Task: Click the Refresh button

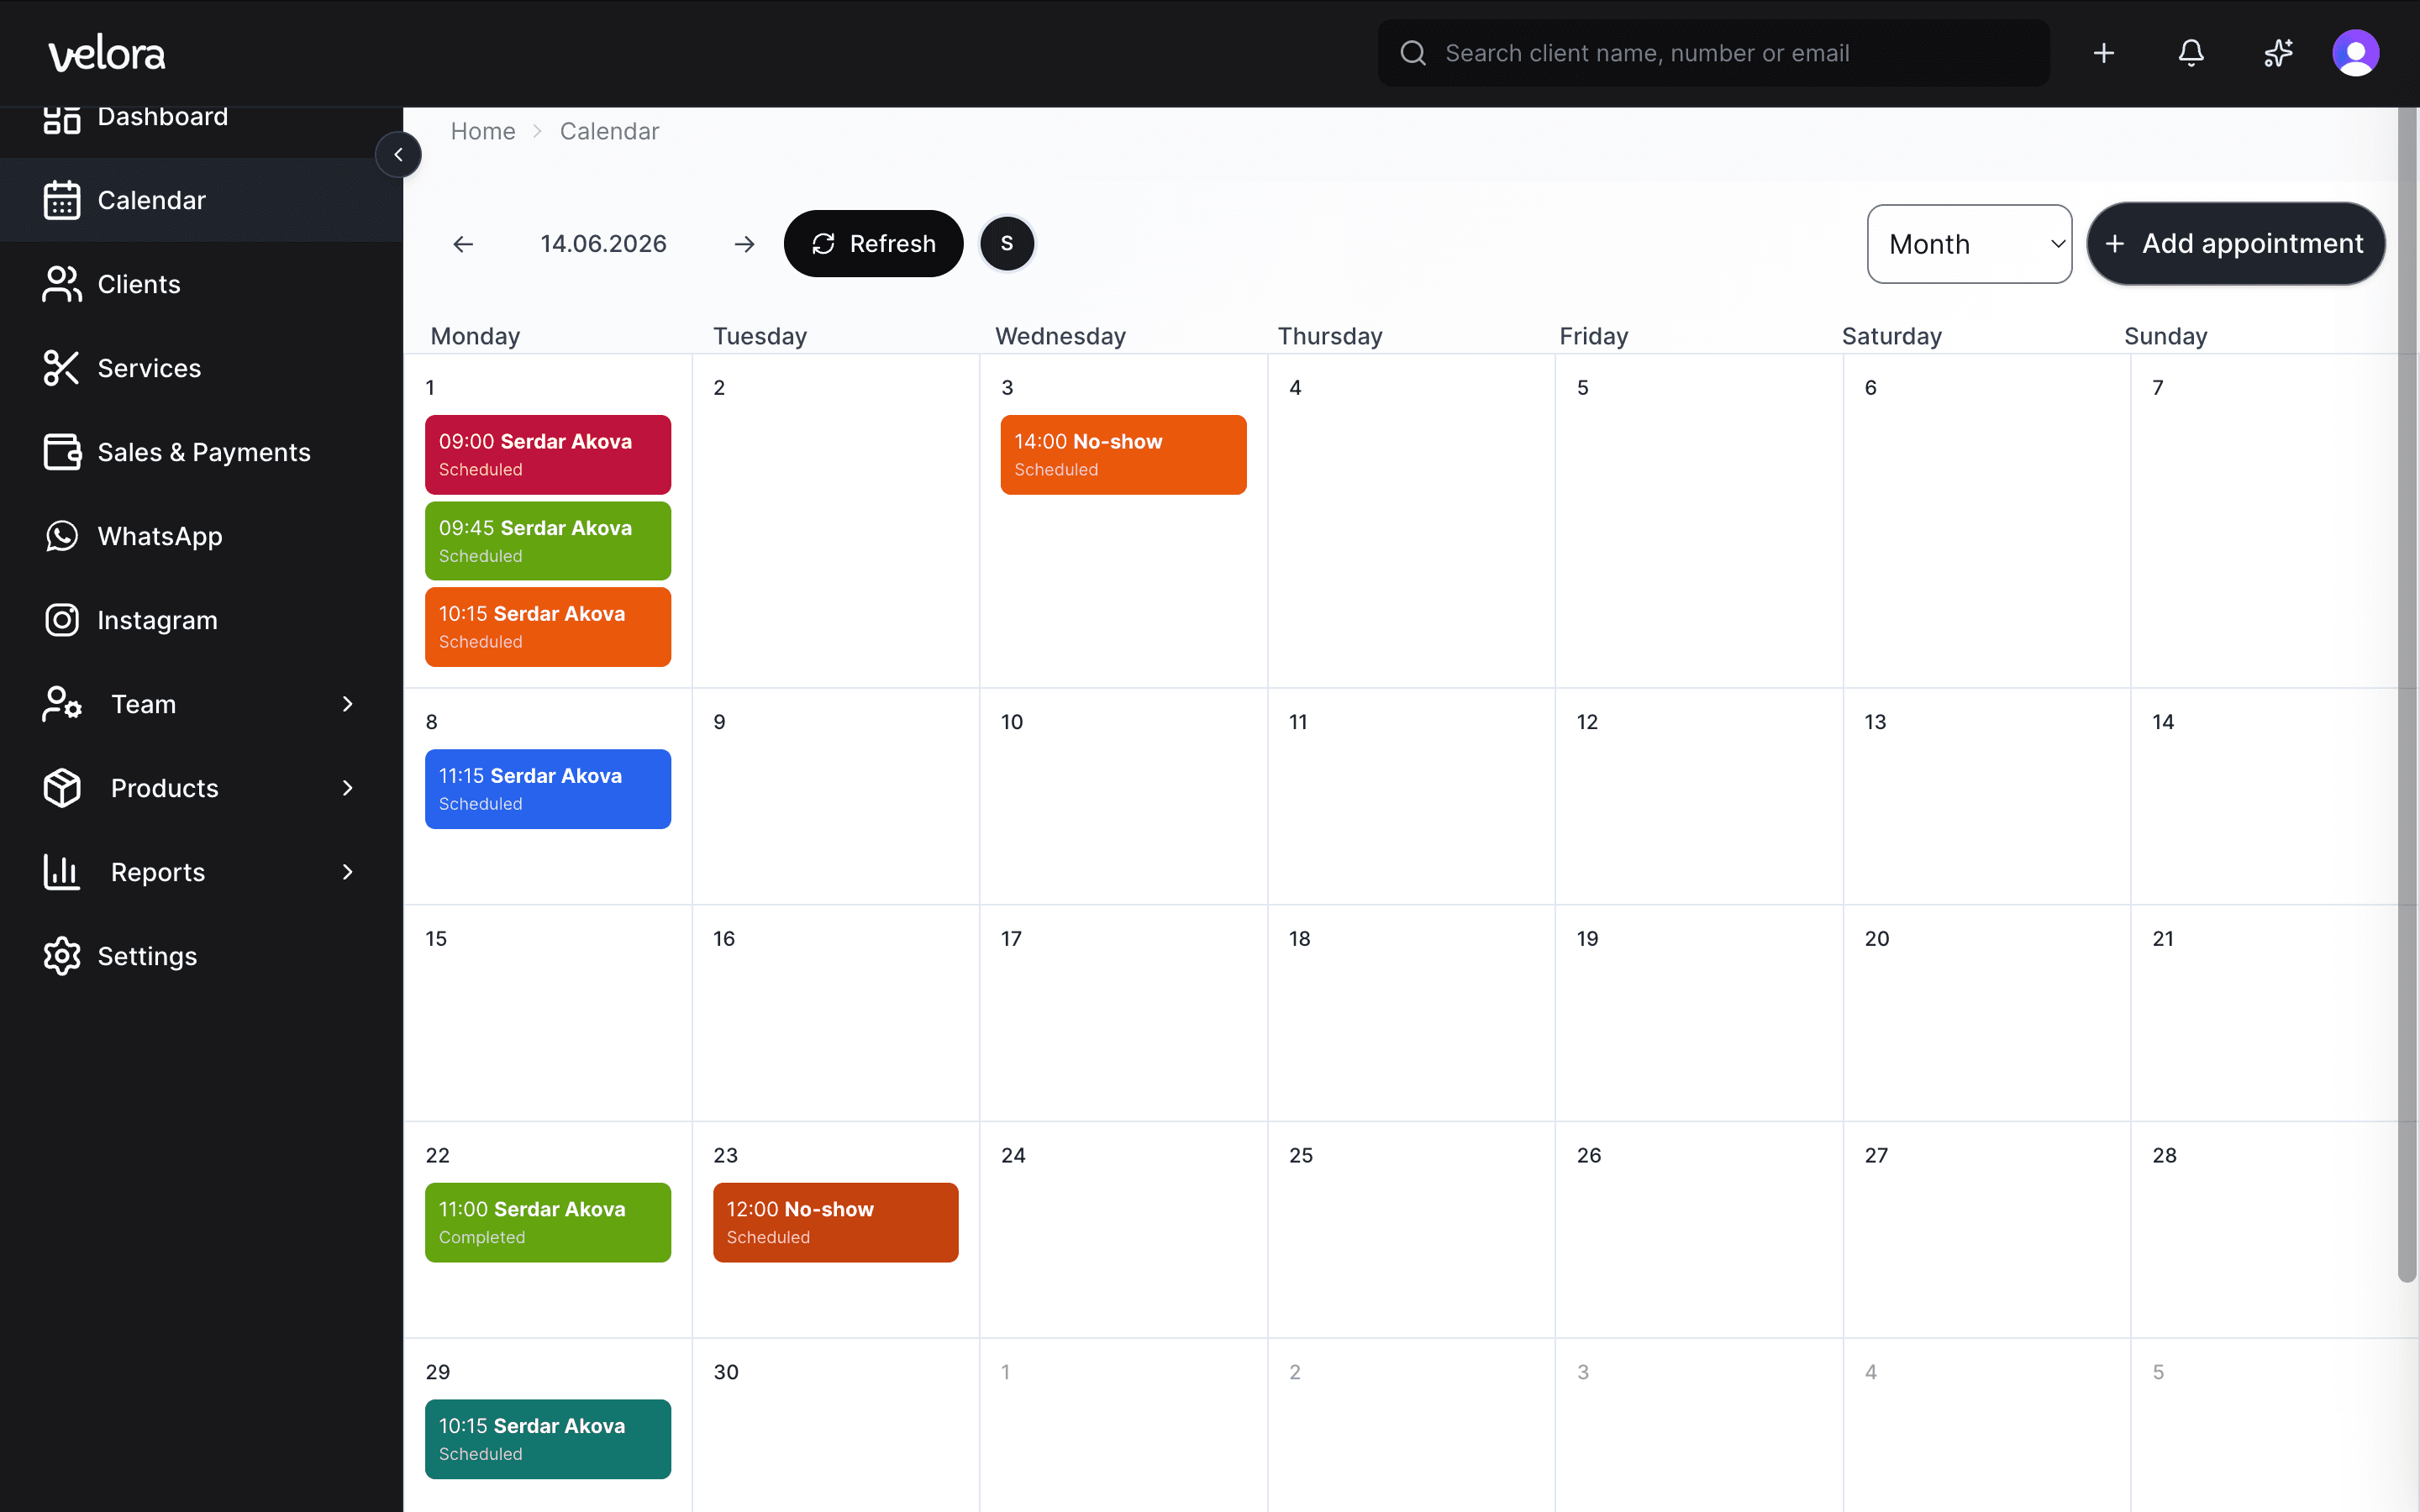Action: [x=873, y=244]
